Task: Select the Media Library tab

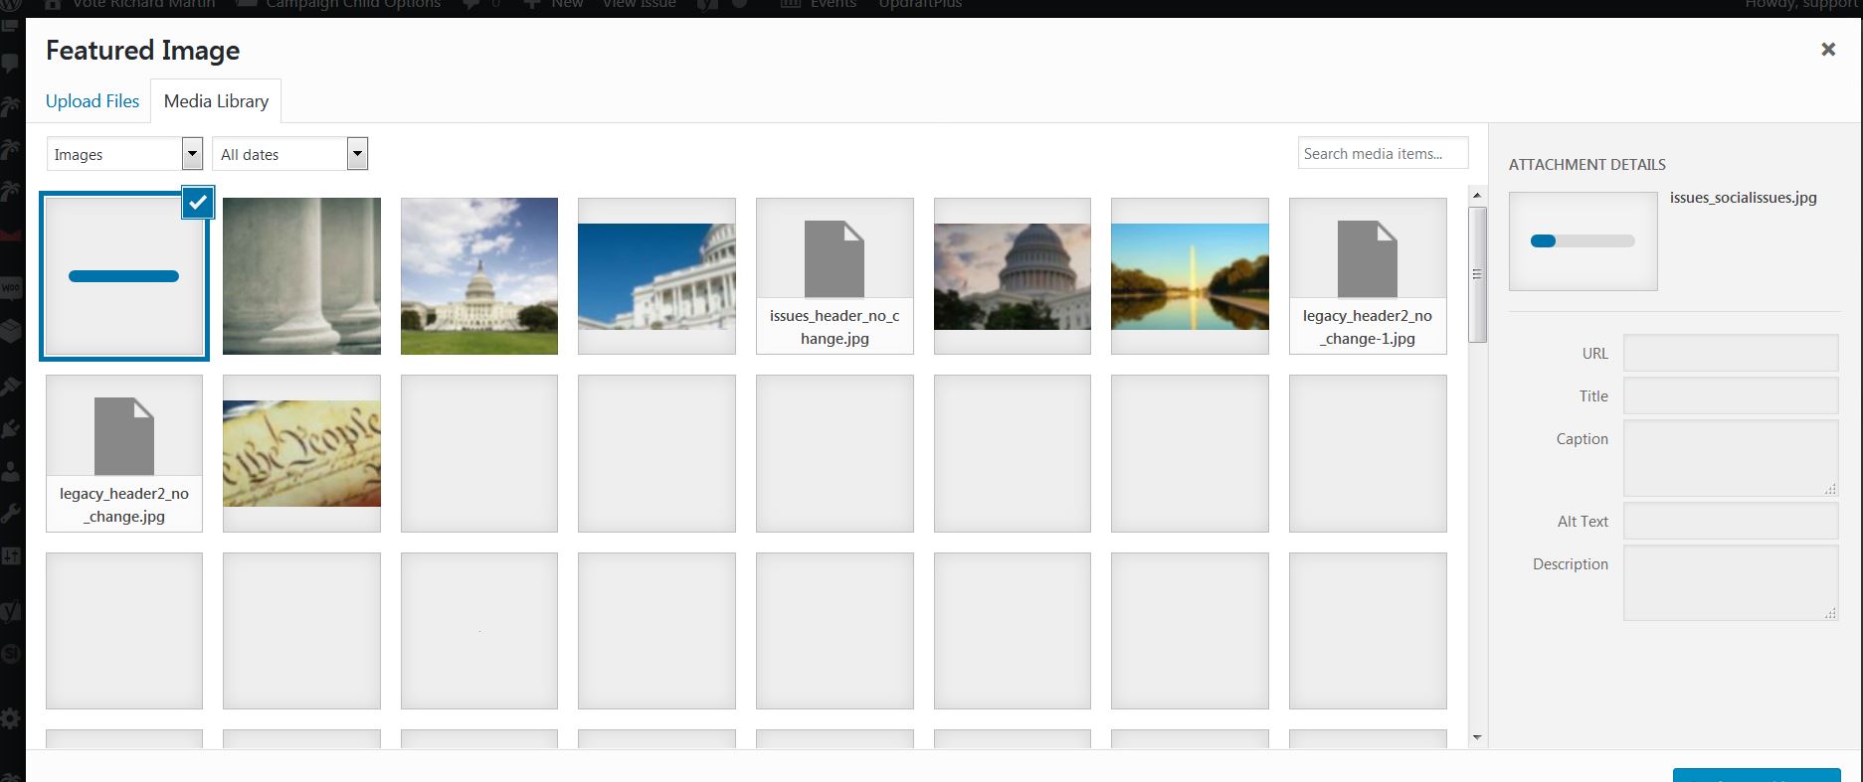Action: (216, 101)
